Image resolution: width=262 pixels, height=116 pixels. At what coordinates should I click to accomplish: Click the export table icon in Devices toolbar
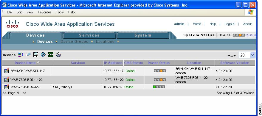tap(28, 55)
